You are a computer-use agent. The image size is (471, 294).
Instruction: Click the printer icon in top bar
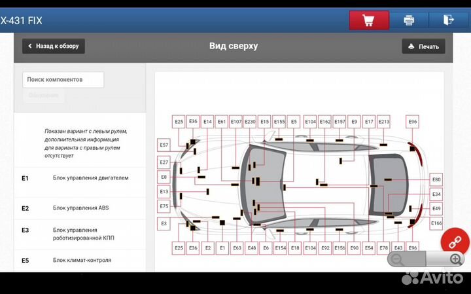tap(409, 20)
